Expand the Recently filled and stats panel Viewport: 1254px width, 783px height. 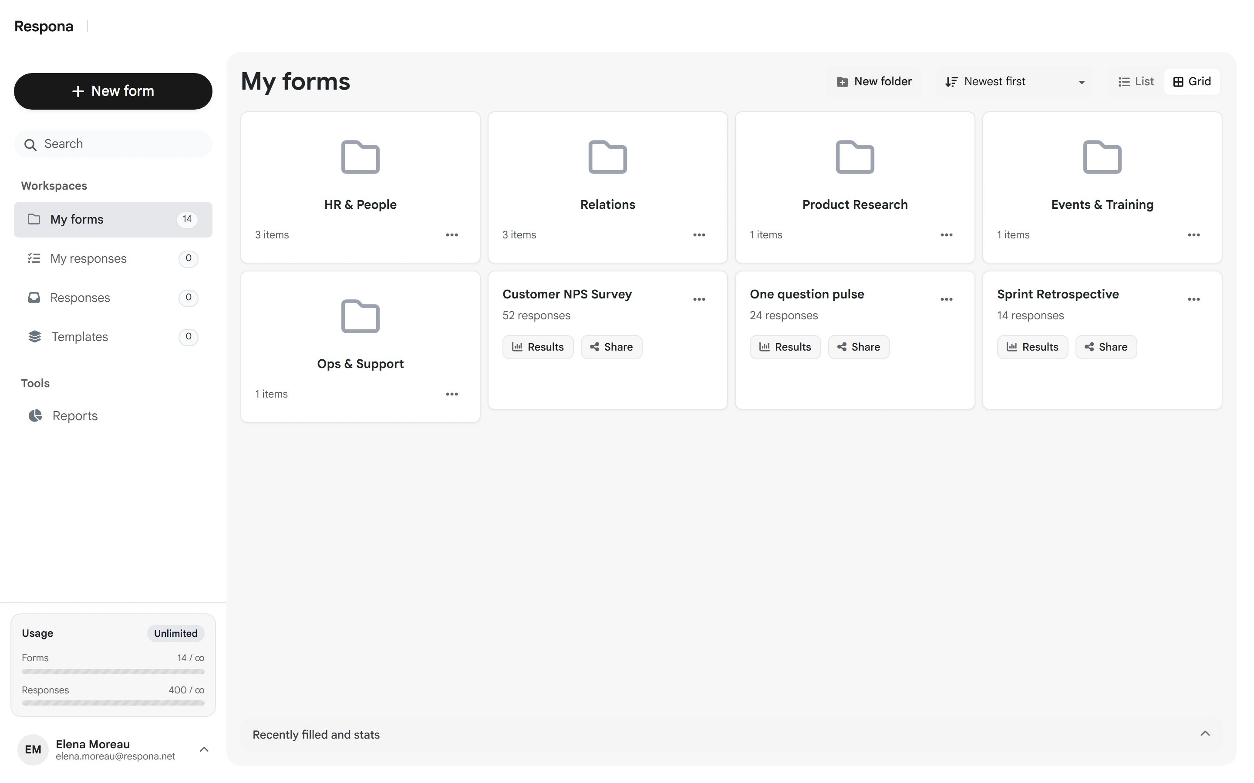tap(1205, 734)
